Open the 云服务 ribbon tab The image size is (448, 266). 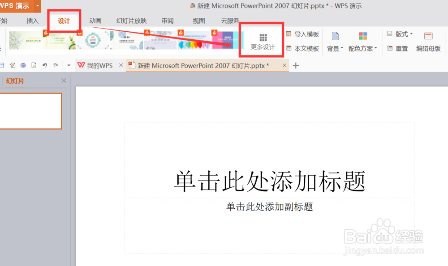[x=230, y=21]
